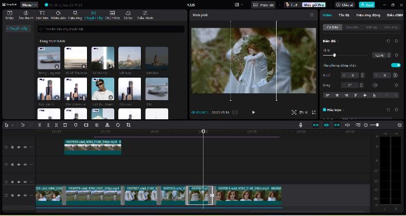406x216 pixels.
Task: Click the Tỉ lệ scale slider handle
Action: [x=335, y=55]
